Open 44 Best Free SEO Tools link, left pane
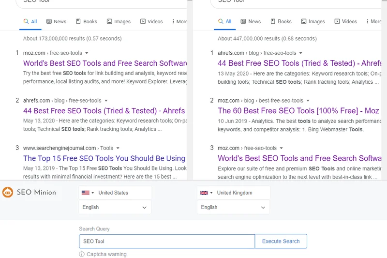387x258 pixels. tap(104, 111)
